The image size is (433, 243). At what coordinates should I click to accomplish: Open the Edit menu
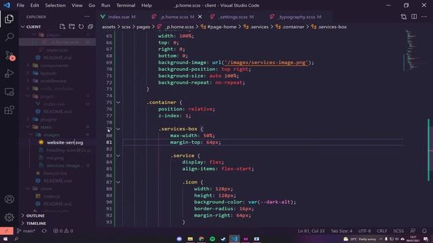pyautogui.click(x=35, y=5)
